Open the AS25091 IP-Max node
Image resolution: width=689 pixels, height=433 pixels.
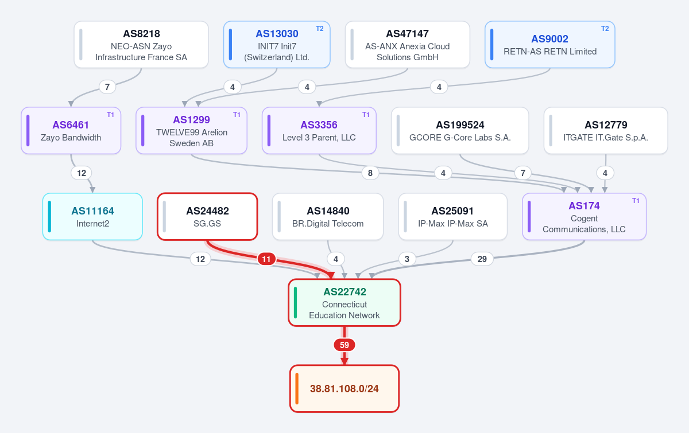coord(453,217)
